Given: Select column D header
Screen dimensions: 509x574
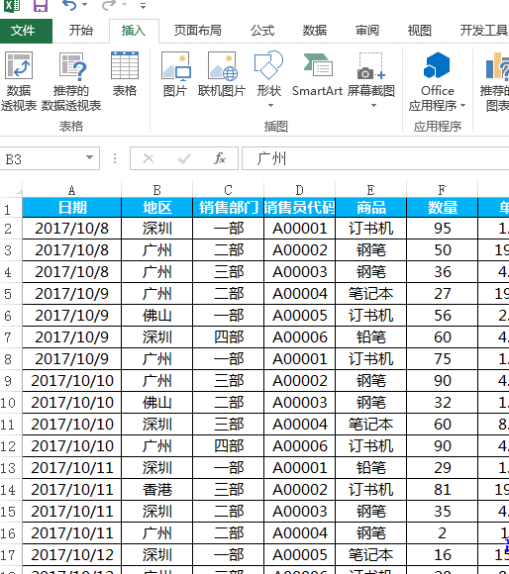Looking at the screenshot, I should point(299,190).
